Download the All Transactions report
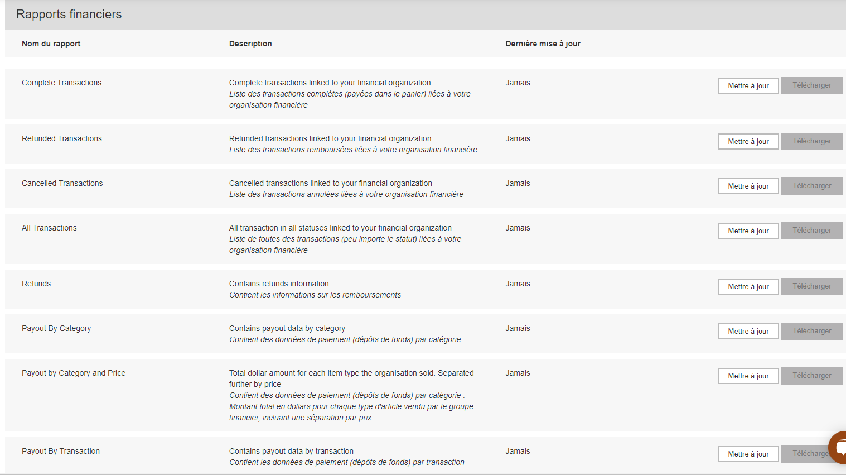The width and height of the screenshot is (846, 475). (811, 231)
